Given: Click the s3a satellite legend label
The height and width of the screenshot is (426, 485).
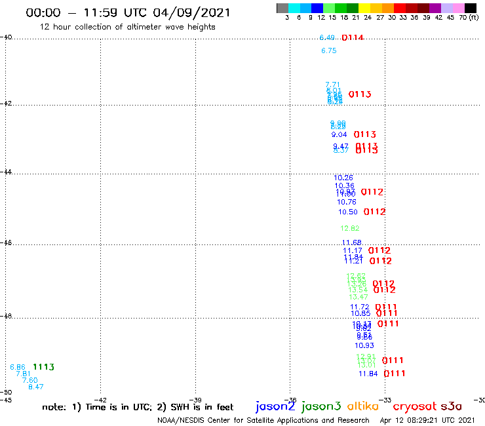Looking at the screenshot, I should click(451, 406).
